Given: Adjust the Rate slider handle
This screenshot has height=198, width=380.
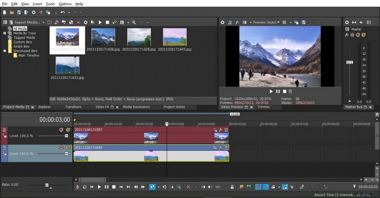Looking at the screenshot, I should pos(47,185).
